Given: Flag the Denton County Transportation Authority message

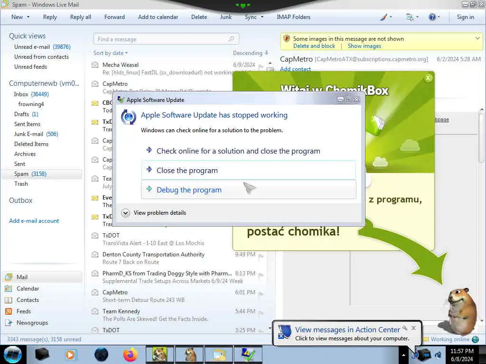Looking at the screenshot, I should point(261,256).
